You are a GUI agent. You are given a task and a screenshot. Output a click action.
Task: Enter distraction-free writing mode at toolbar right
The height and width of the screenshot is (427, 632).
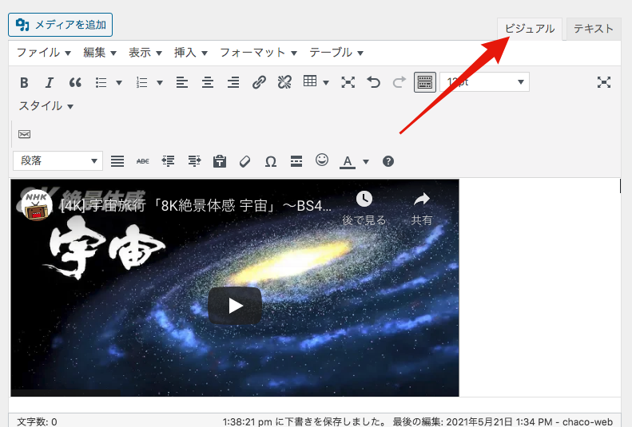604,82
